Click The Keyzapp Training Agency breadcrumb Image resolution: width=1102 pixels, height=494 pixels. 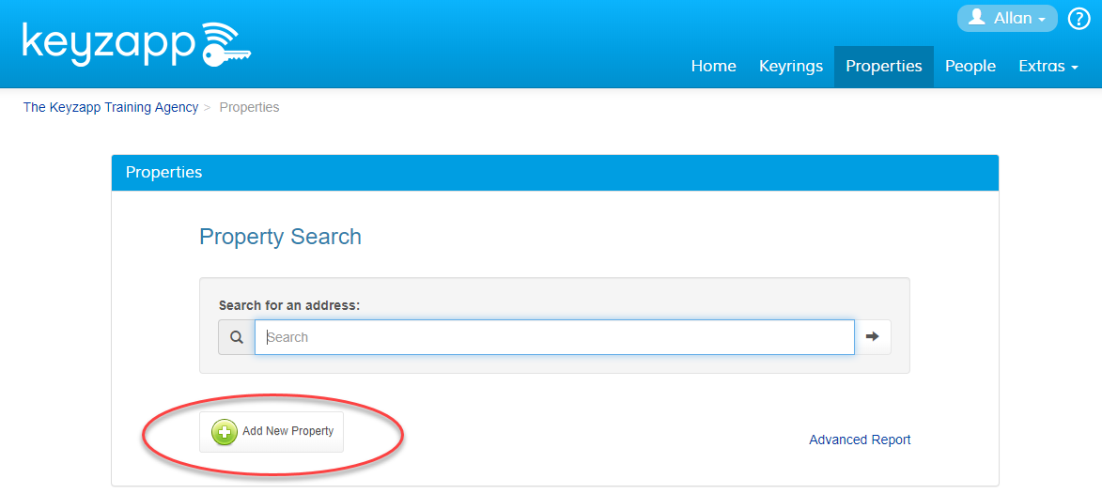click(x=110, y=107)
